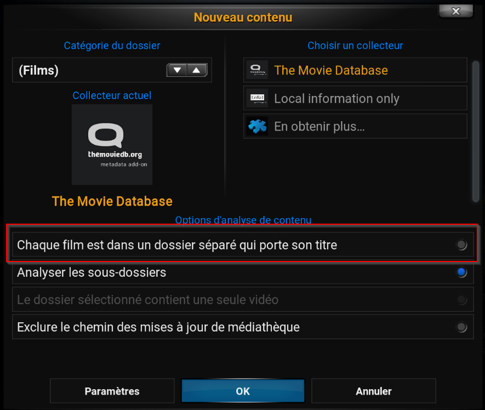Select The Movie Database from scraper list
The image size is (485, 410).
tap(355, 70)
